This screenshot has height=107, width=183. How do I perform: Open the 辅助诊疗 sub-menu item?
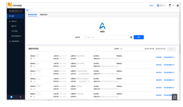pyautogui.click(x=14, y=26)
